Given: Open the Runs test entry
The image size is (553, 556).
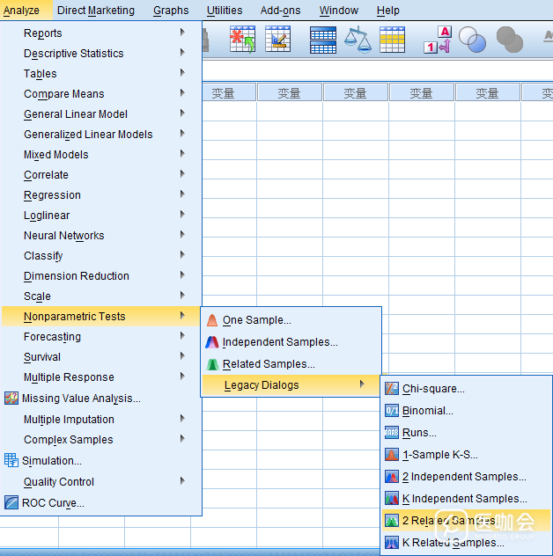Looking at the screenshot, I should (419, 433).
